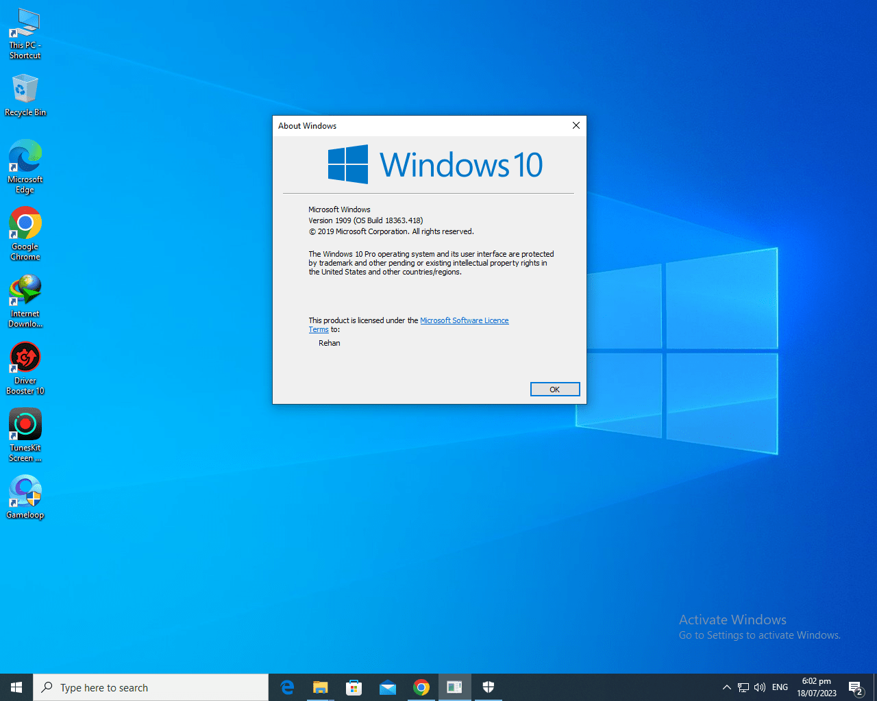Open legacy Edge from taskbar

pyautogui.click(x=287, y=687)
